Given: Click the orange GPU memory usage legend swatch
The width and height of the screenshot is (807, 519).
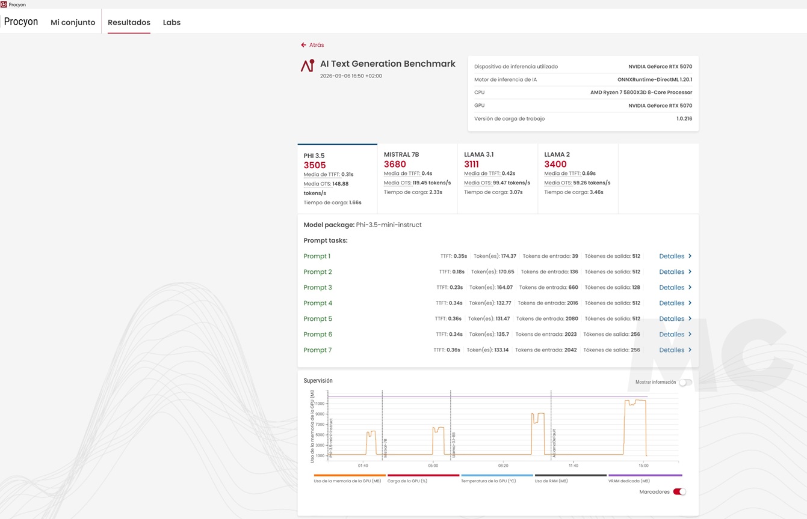Looking at the screenshot, I should (350, 475).
